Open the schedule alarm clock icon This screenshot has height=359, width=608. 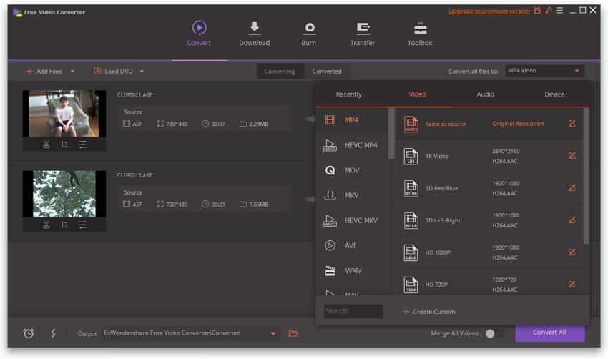coord(29,333)
